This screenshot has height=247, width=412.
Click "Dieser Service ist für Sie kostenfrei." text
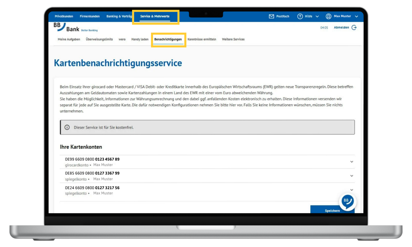[104, 127]
